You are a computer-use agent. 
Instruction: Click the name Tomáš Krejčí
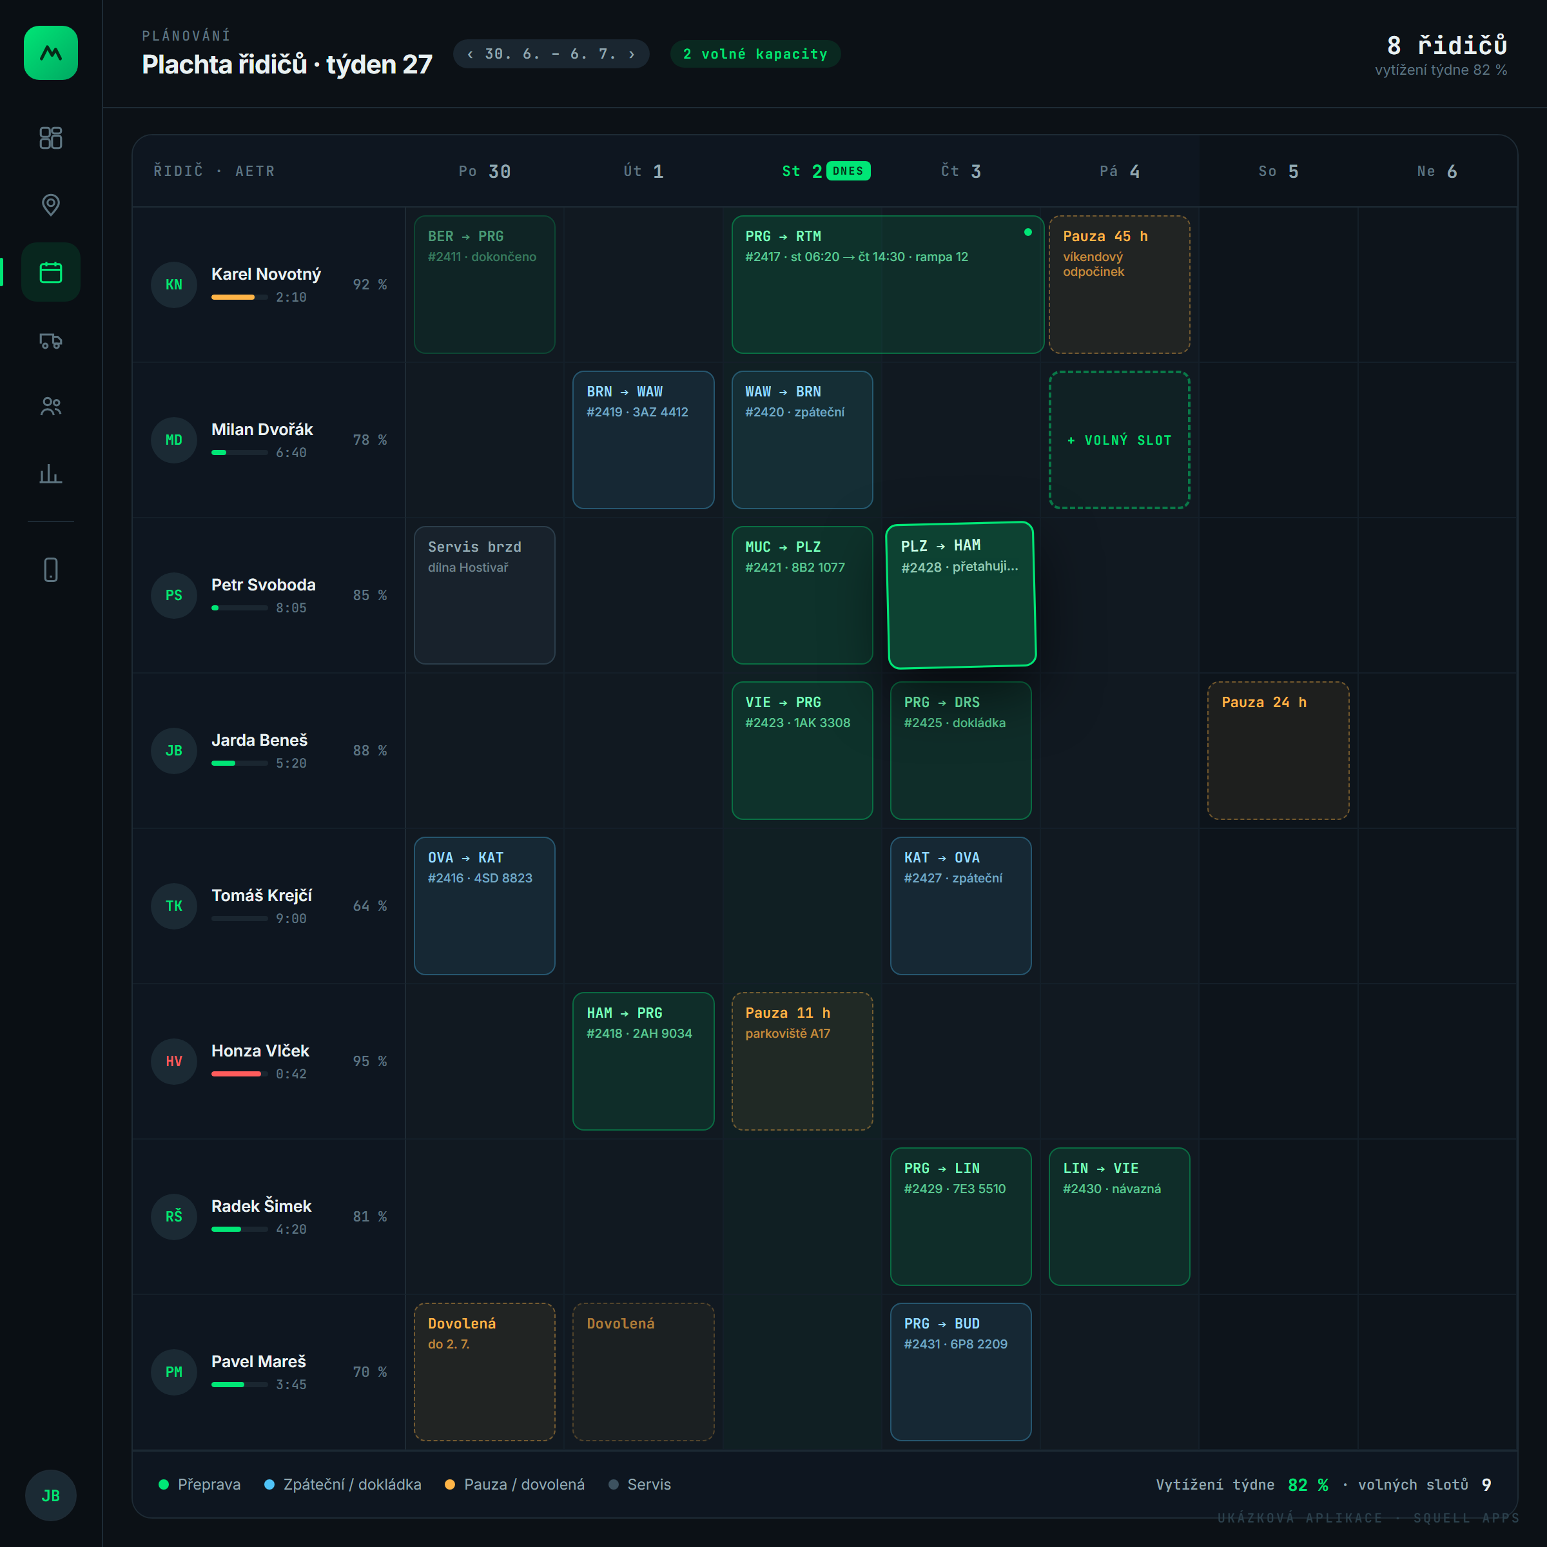coord(261,895)
